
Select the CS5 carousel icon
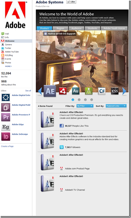[115, 91]
